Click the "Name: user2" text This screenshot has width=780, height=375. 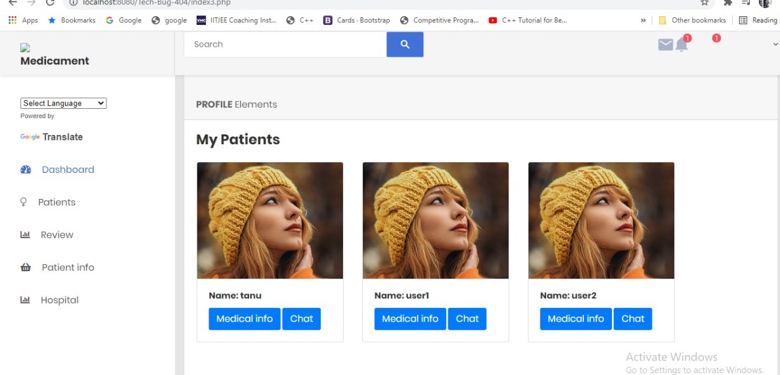(x=568, y=295)
